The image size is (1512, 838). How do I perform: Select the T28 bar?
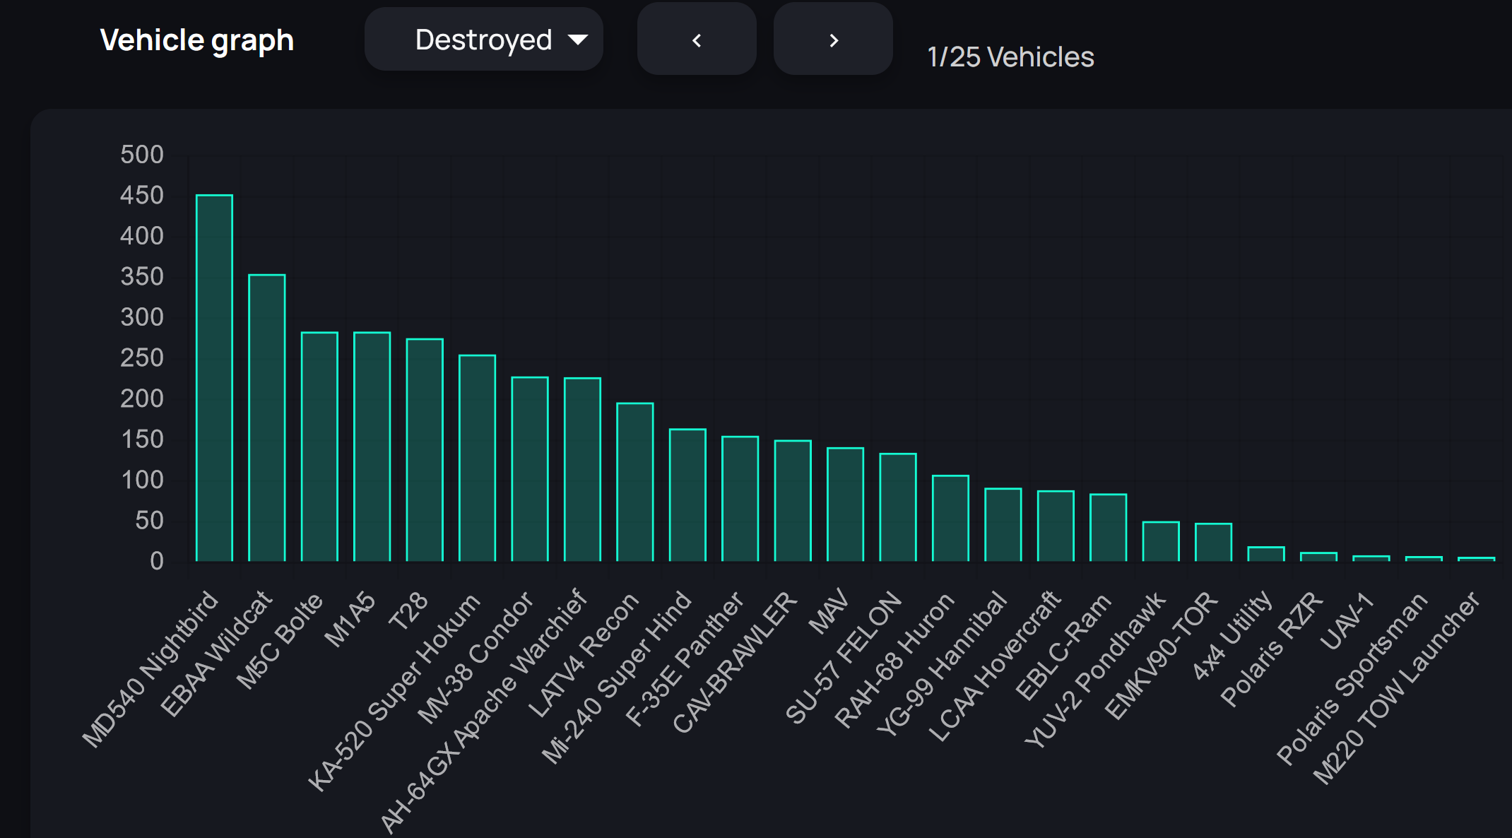click(425, 450)
